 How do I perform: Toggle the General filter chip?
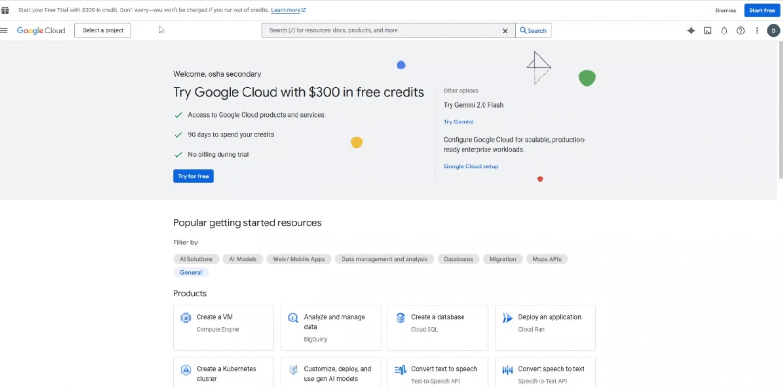pyautogui.click(x=190, y=272)
